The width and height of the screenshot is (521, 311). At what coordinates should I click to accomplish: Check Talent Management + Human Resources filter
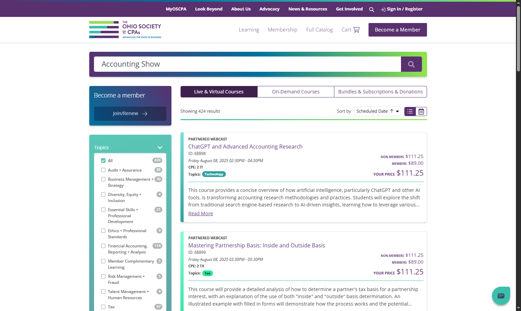103,291
